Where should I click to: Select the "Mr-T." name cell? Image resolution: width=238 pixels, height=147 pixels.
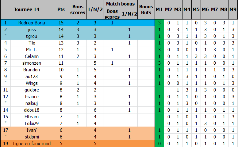pyautogui.click(x=32, y=49)
